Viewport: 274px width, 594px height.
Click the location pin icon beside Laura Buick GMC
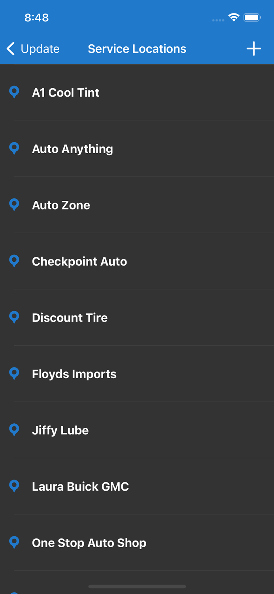coord(14,486)
